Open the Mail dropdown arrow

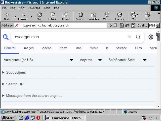(x=137, y=15)
